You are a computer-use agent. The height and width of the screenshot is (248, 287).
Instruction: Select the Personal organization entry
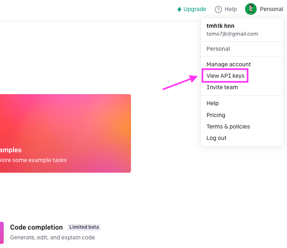pyautogui.click(x=218, y=49)
